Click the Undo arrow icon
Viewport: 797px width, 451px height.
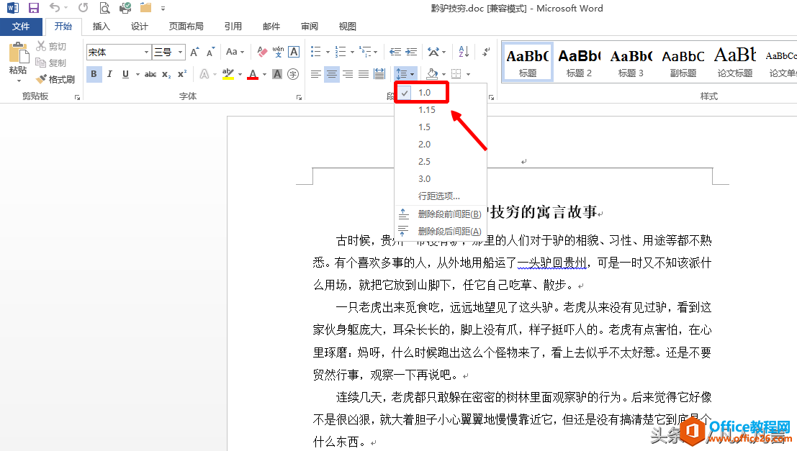55,8
